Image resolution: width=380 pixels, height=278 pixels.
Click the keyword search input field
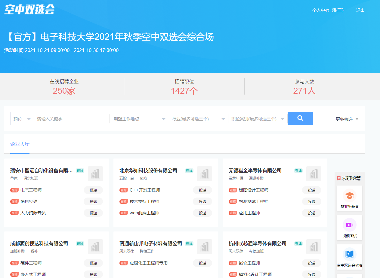68,118
